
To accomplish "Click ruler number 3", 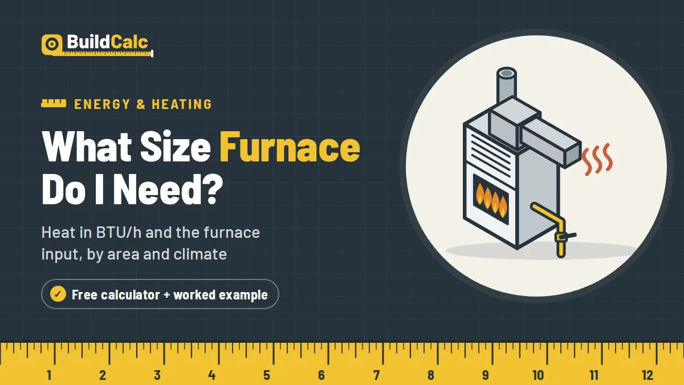I will [157, 375].
